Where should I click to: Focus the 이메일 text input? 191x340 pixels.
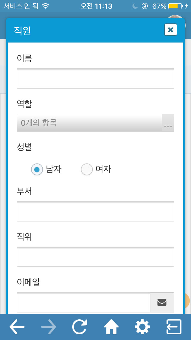coord(84,302)
